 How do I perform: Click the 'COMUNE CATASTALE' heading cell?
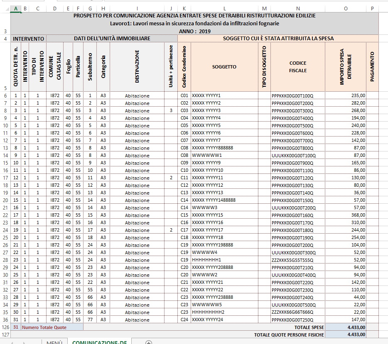[55, 67]
